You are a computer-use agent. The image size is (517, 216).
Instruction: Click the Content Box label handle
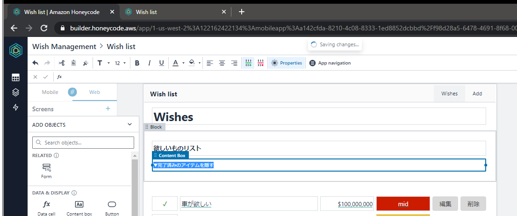[170, 155]
